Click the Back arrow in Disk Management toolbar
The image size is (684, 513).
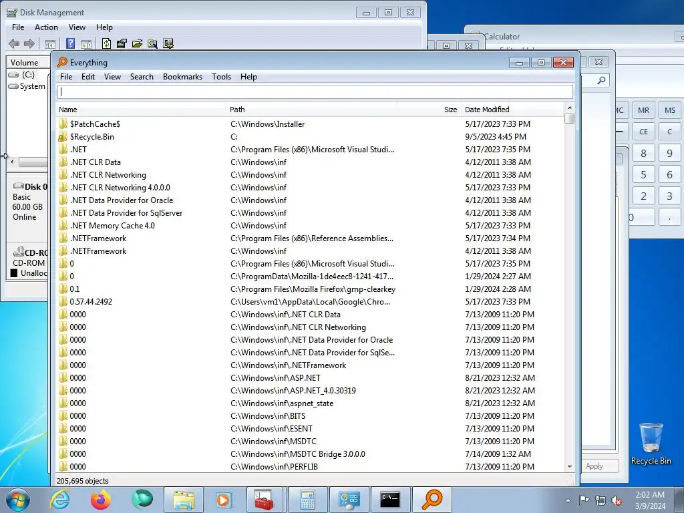click(x=14, y=43)
